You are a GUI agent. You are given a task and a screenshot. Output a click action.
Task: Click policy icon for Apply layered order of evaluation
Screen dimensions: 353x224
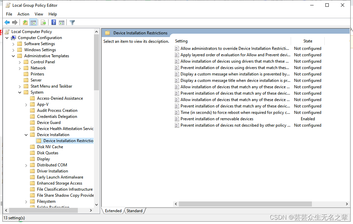point(177,55)
